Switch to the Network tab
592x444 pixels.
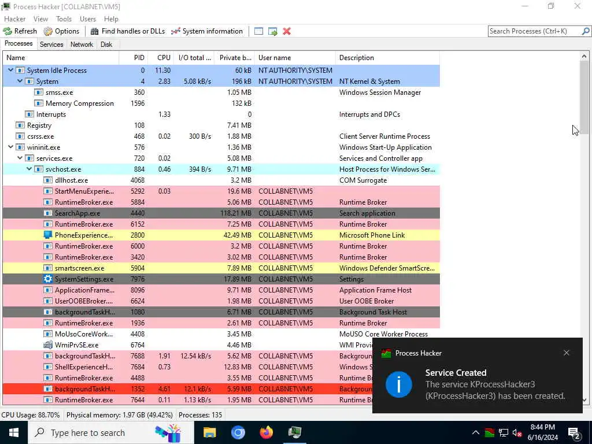pos(82,45)
